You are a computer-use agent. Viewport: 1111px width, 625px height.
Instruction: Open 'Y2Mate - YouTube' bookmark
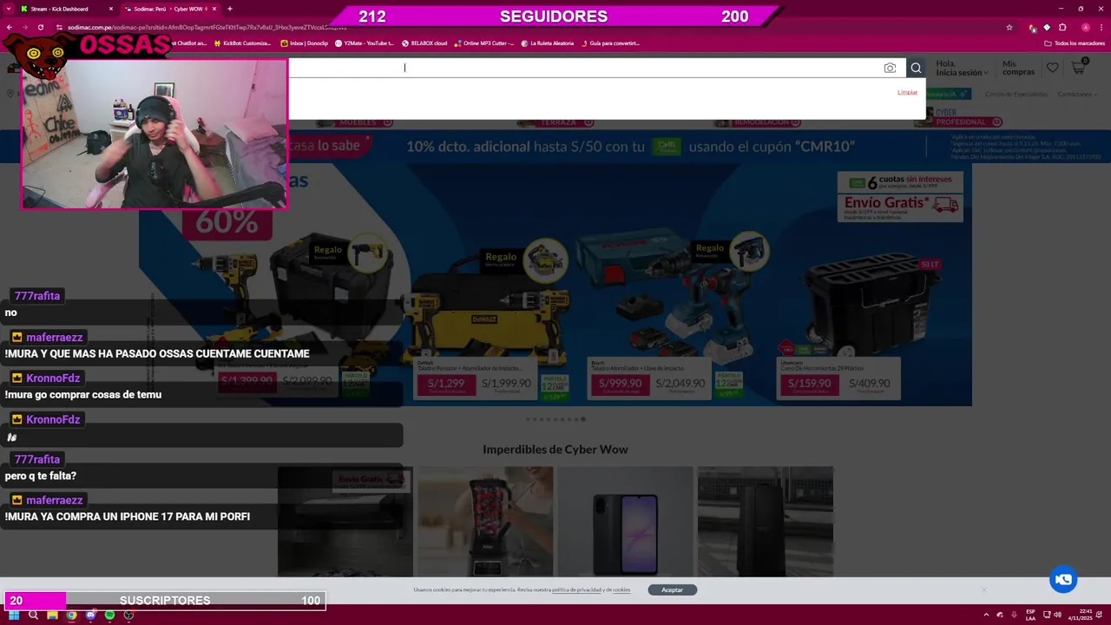point(365,43)
